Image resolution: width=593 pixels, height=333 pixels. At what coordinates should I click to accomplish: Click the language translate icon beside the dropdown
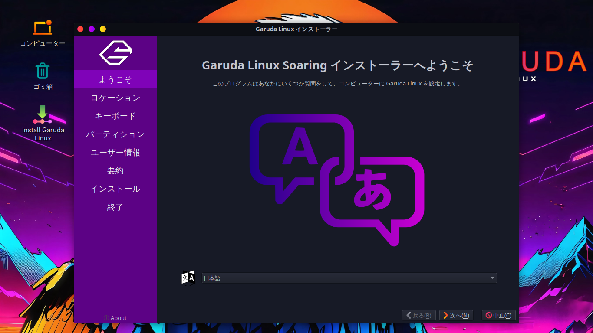[188, 278]
